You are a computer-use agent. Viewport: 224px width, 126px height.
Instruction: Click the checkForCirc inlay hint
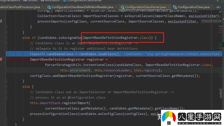point(212,21)
